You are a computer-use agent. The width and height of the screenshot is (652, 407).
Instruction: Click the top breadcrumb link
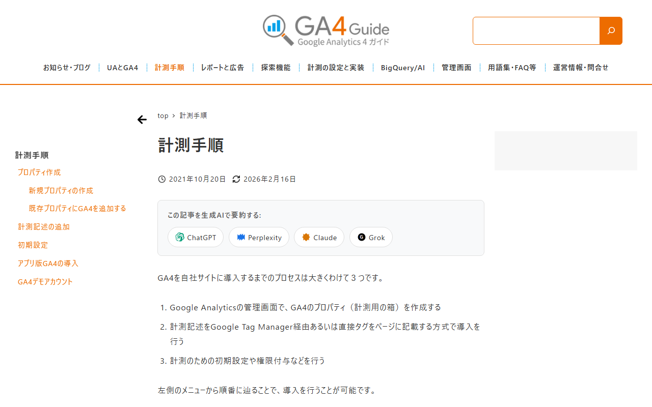(x=163, y=116)
